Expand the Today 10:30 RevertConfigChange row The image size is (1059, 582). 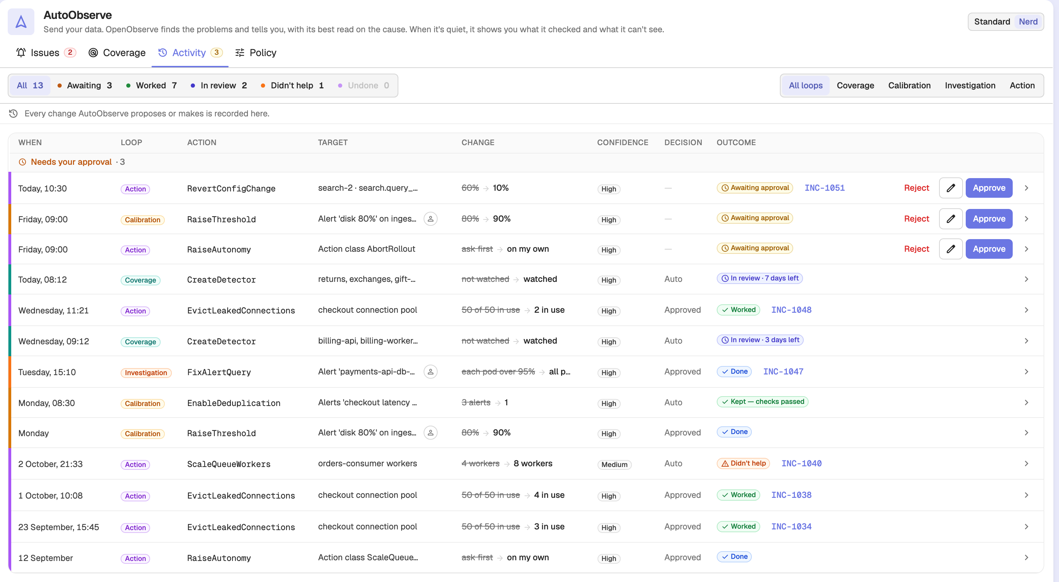[x=1026, y=188]
